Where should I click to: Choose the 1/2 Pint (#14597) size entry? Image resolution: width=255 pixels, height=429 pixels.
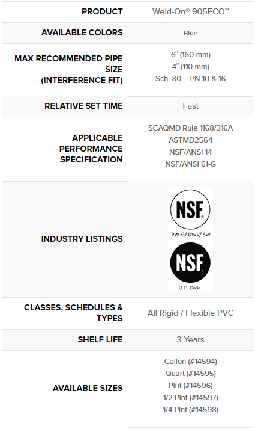point(190,398)
